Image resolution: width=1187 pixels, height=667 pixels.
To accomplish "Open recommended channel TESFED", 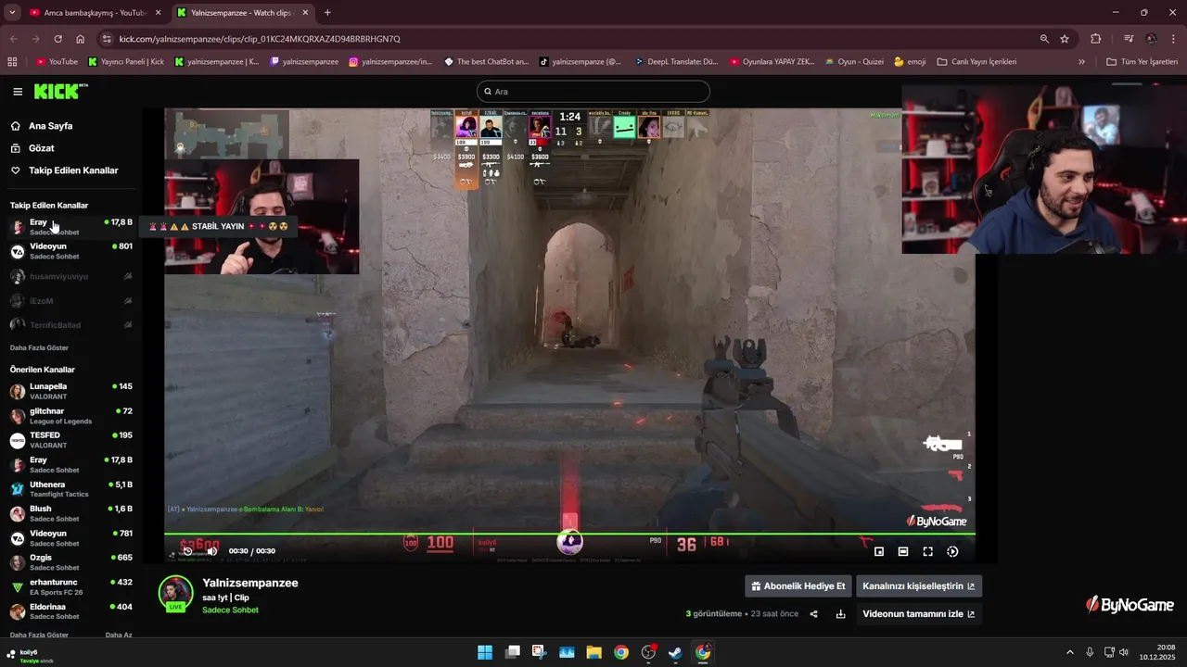I will pos(70,440).
